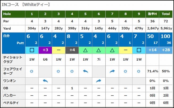
Task: Click hole 1 double bogey square symbol
Action: click(x=32, y=49)
